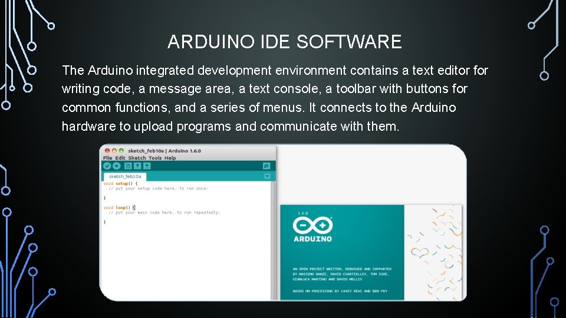Click the 'void setup() {' code line
Screen dimensions: 566x318
tap(120, 184)
